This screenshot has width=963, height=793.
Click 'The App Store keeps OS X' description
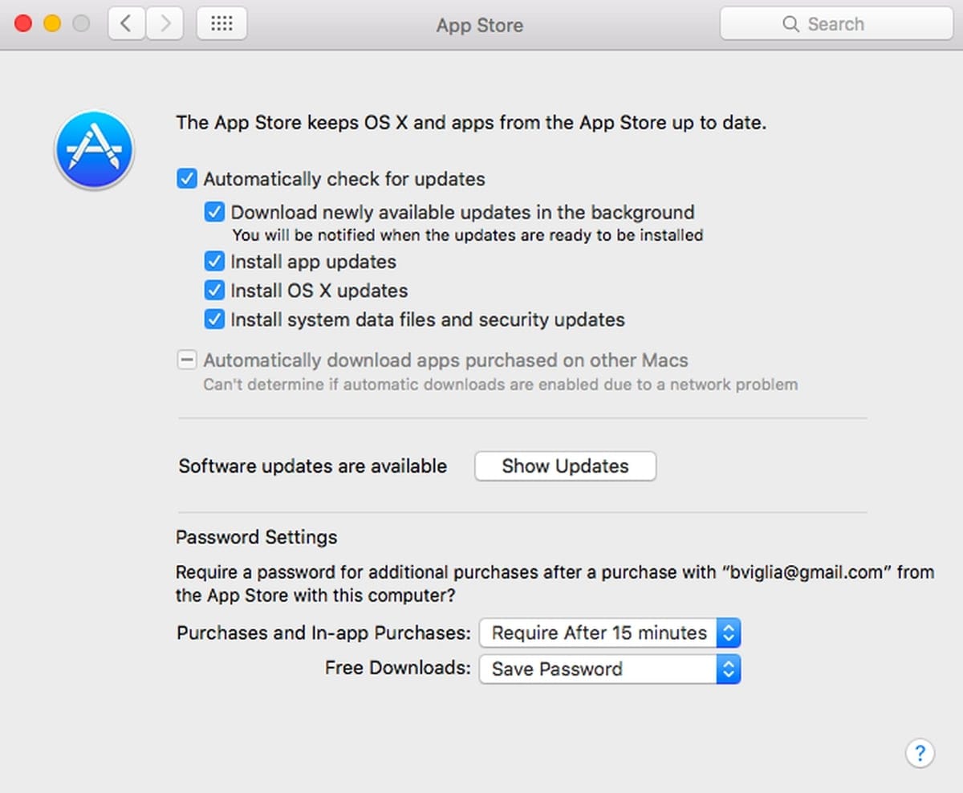tap(471, 123)
